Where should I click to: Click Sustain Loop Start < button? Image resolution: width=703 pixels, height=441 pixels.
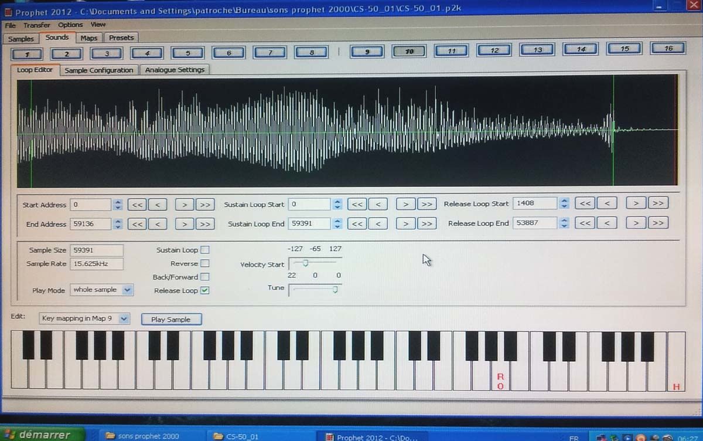(x=378, y=204)
